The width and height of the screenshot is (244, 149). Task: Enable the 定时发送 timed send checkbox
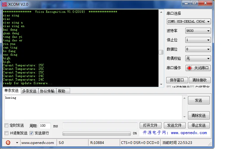[6, 125]
